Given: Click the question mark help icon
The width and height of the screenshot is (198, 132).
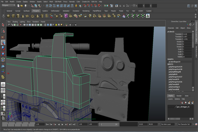Looking at the screenshot, I should point(72,6).
